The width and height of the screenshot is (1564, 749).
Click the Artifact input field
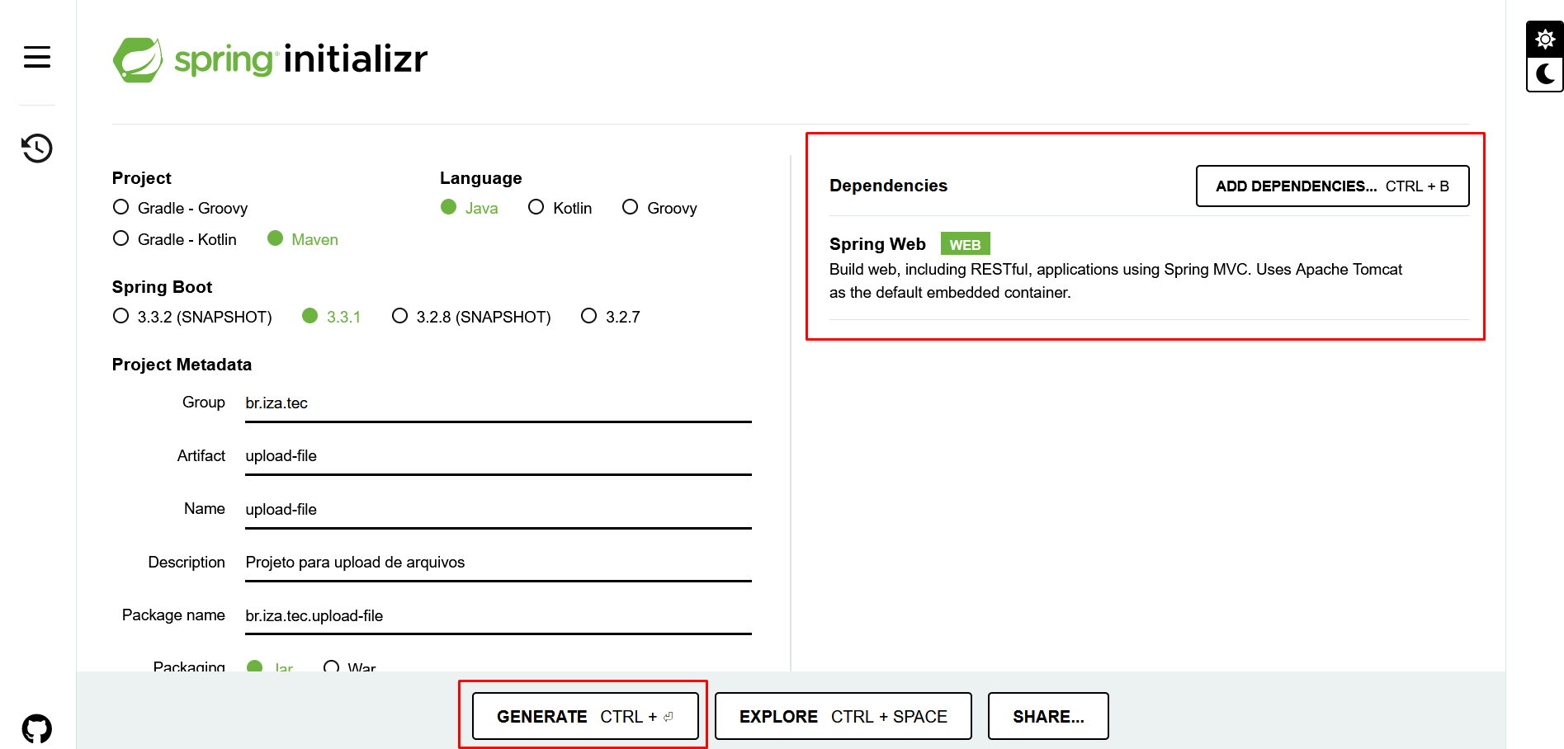tap(498, 456)
